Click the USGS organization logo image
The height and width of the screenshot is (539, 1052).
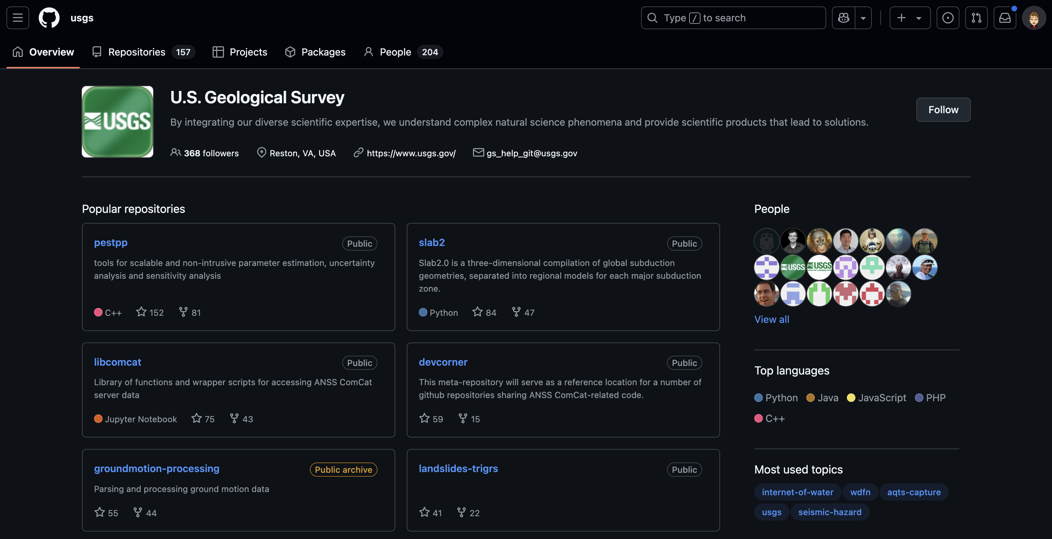tap(118, 122)
